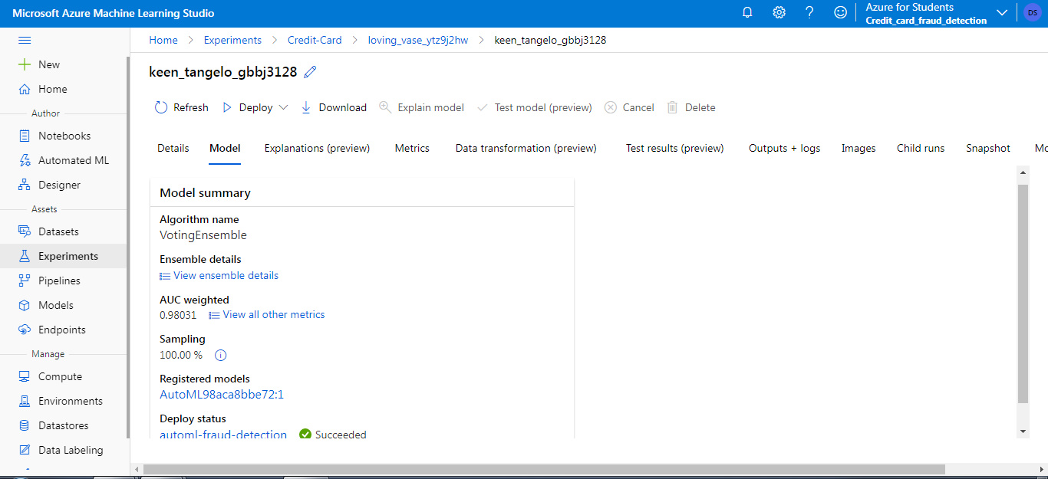This screenshot has height=479, width=1048.
Task: Open registered model AutoML98aca8bbe72:1
Action: [x=222, y=394]
